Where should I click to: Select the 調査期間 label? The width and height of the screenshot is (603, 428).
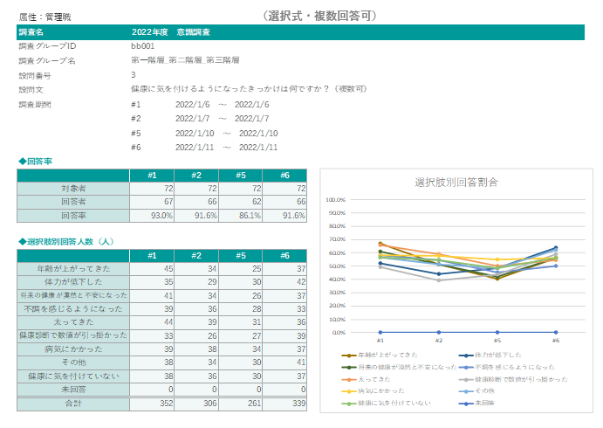(x=35, y=105)
